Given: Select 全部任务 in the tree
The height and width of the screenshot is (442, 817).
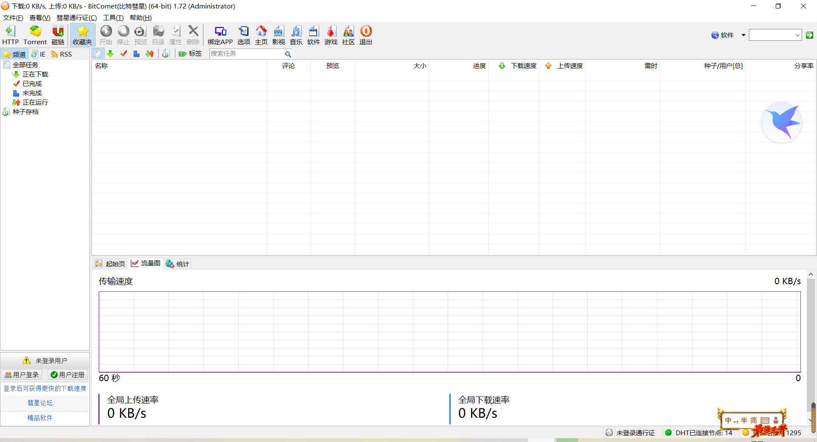Looking at the screenshot, I should 25,65.
